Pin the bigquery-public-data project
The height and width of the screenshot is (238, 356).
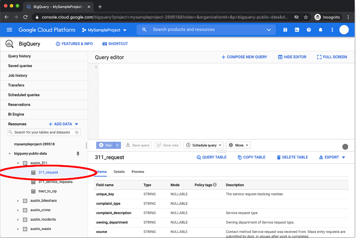pos(78,154)
